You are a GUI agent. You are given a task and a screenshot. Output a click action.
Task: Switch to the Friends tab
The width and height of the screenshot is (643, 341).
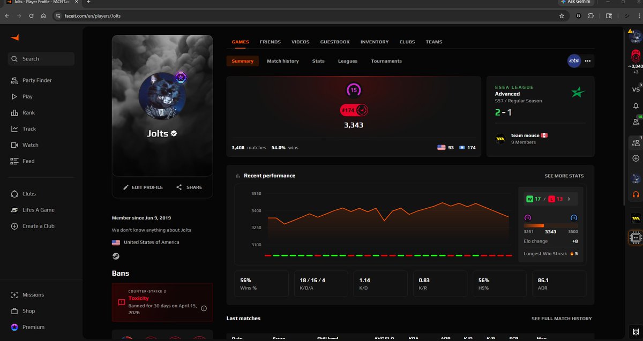point(270,42)
